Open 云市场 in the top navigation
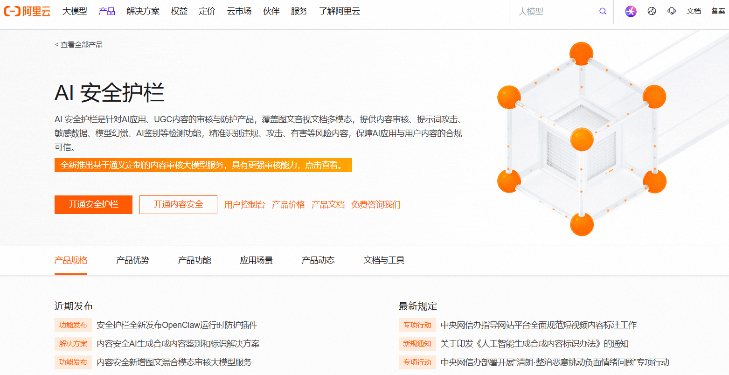This screenshot has width=729, height=375. point(239,11)
